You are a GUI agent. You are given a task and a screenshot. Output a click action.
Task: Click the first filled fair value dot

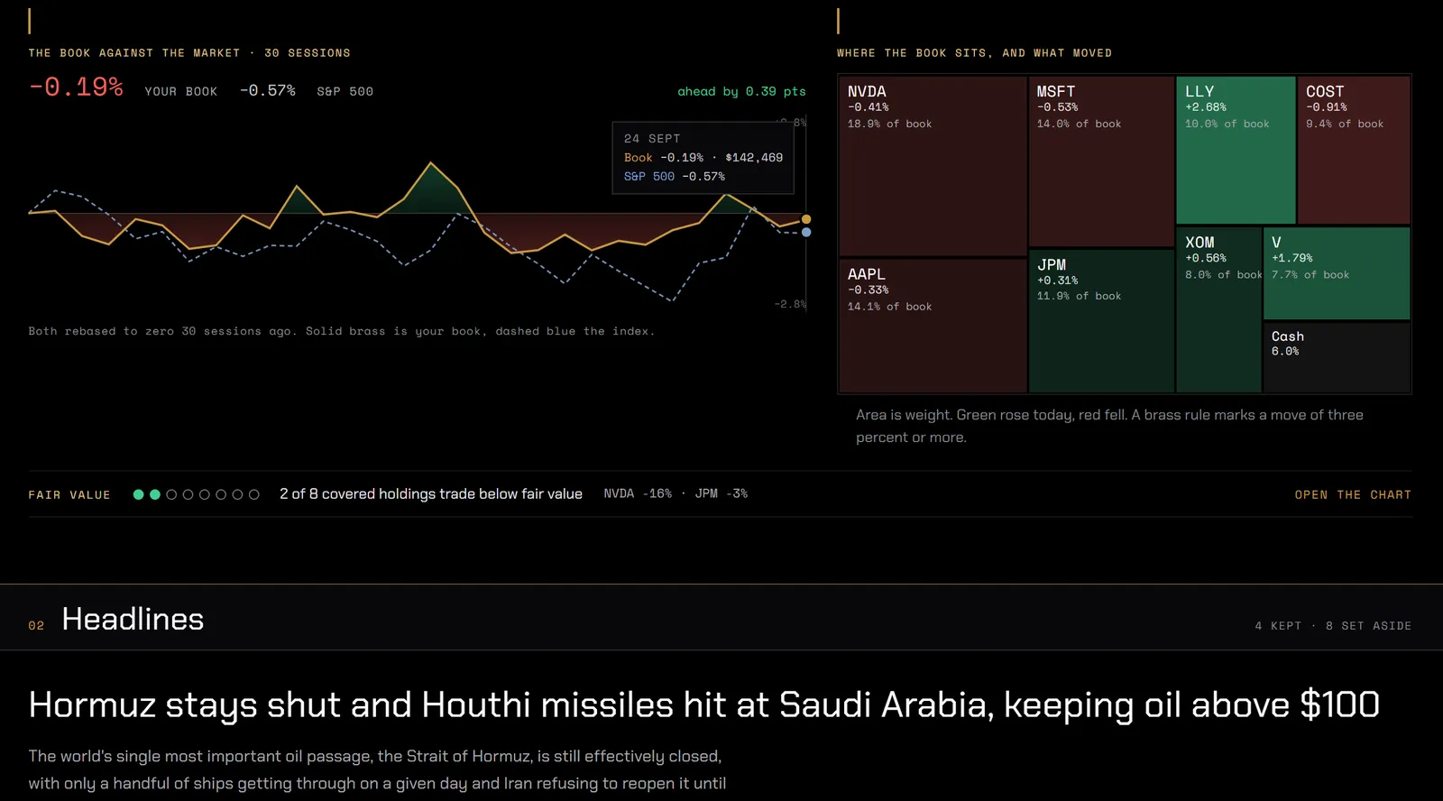pyautogui.click(x=138, y=494)
